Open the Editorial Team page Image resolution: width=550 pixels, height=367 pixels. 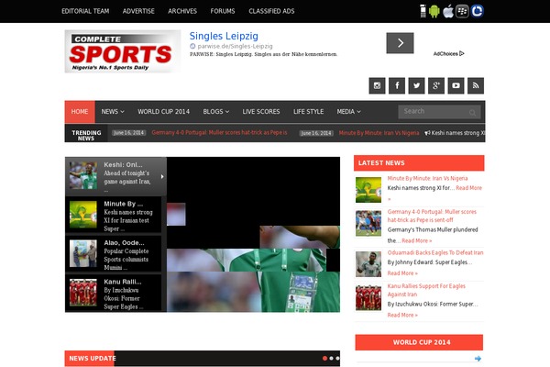85,11
